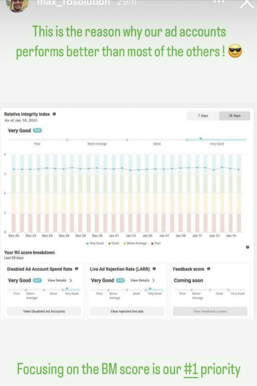Click the Jan 09 axis label
Screen dimensions: 257x386
tap(181, 236)
